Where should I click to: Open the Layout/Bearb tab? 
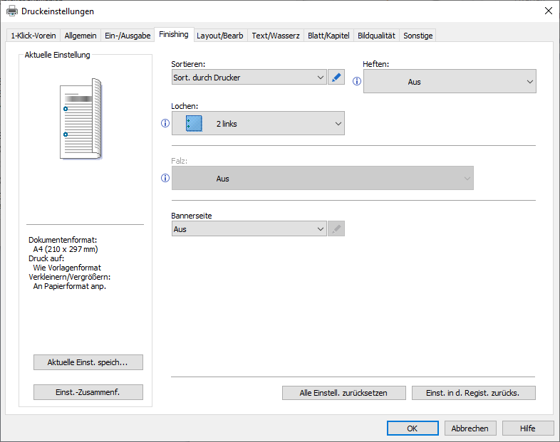pyautogui.click(x=220, y=36)
